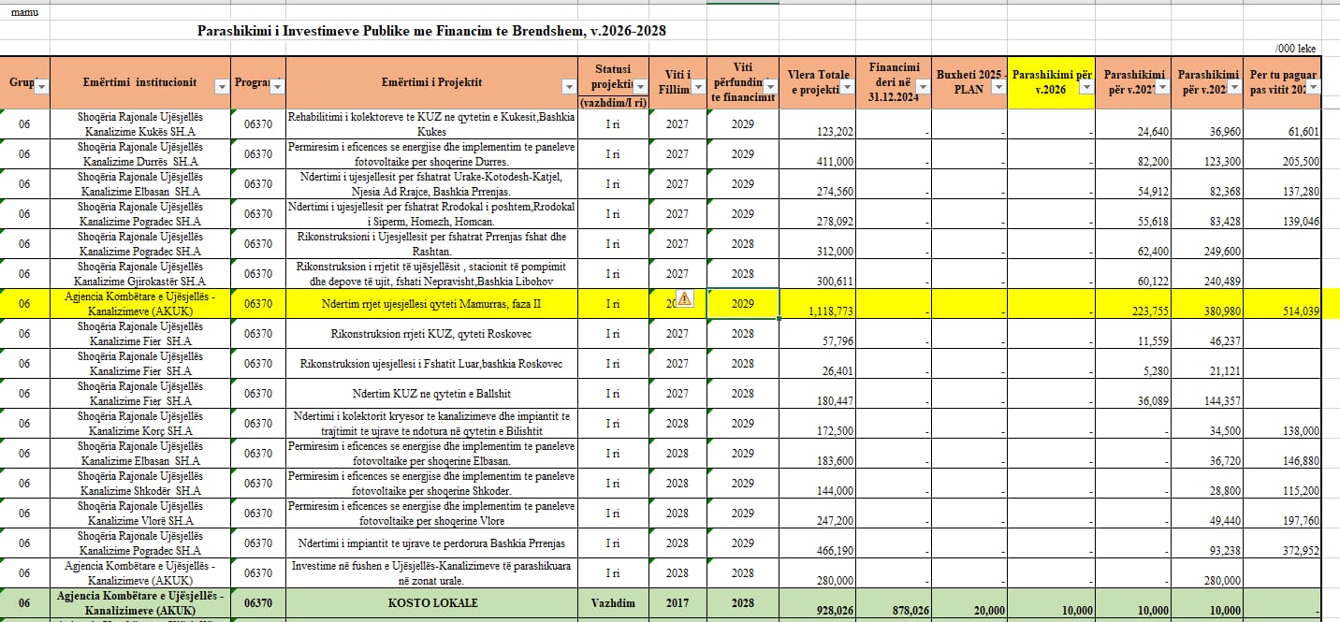Select Investime në fushen e Ujësjellës-Kanalizimeve cell
Screen dimensions: 1340x622
point(431,572)
